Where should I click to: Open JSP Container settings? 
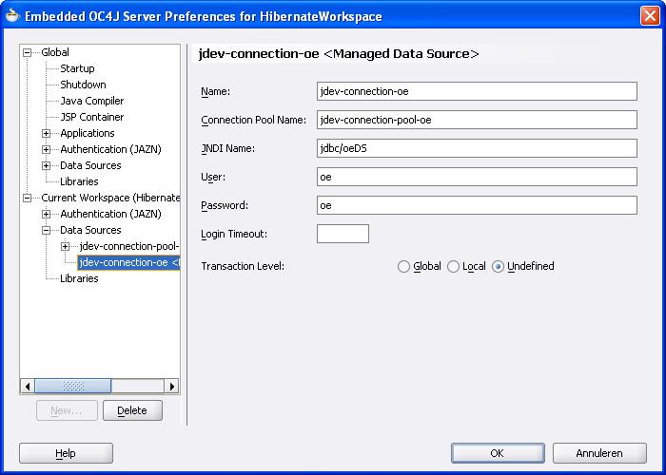(x=91, y=117)
